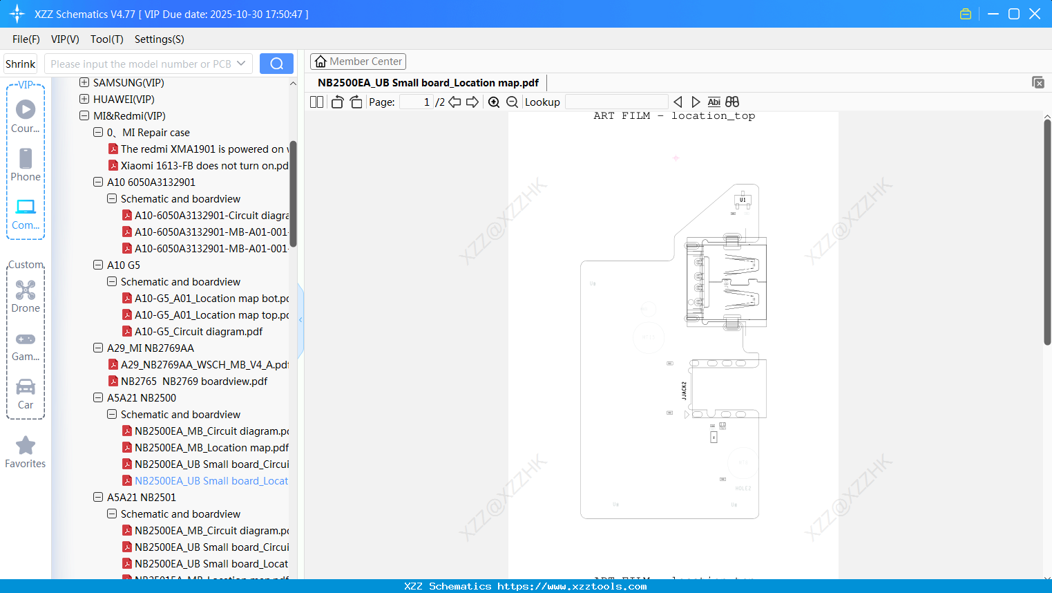Open the Car sidebar category
1052x593 pixels.
coord(26,395)
